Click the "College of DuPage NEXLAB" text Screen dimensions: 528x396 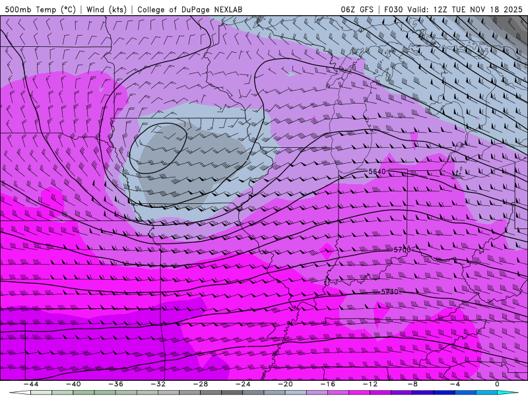[189, 10]
